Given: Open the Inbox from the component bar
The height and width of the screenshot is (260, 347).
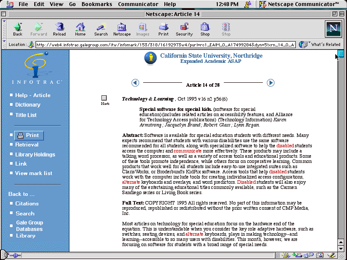Looking at the screenshot, I should [297, 256].
